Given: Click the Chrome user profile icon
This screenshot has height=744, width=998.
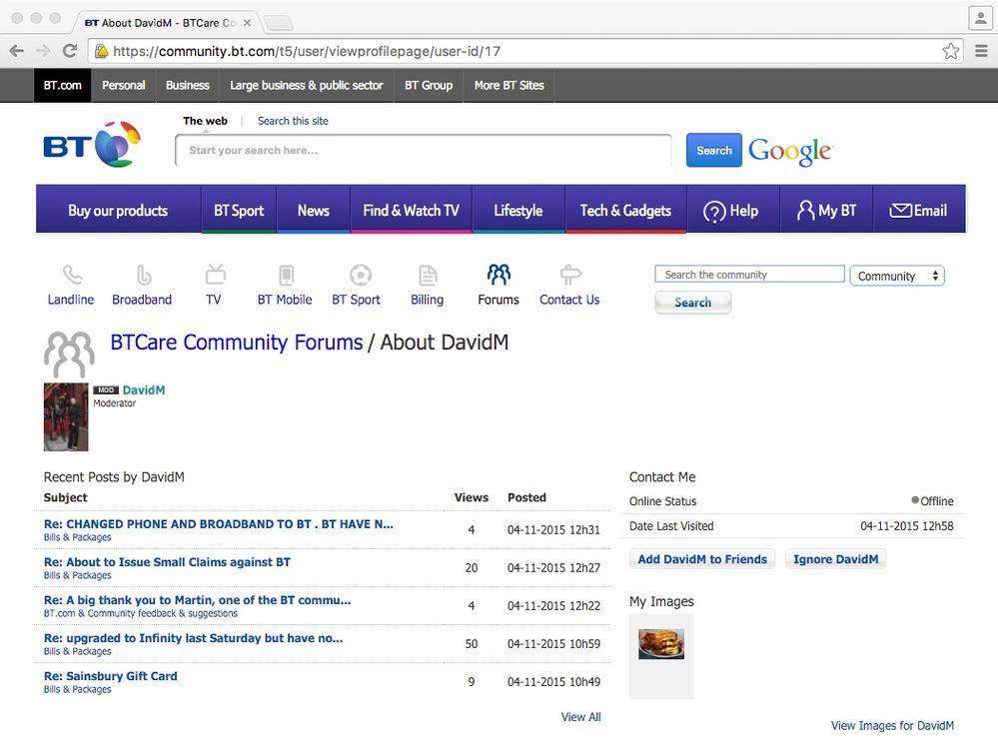Looking at the screenshot, I should pos(980,18).
